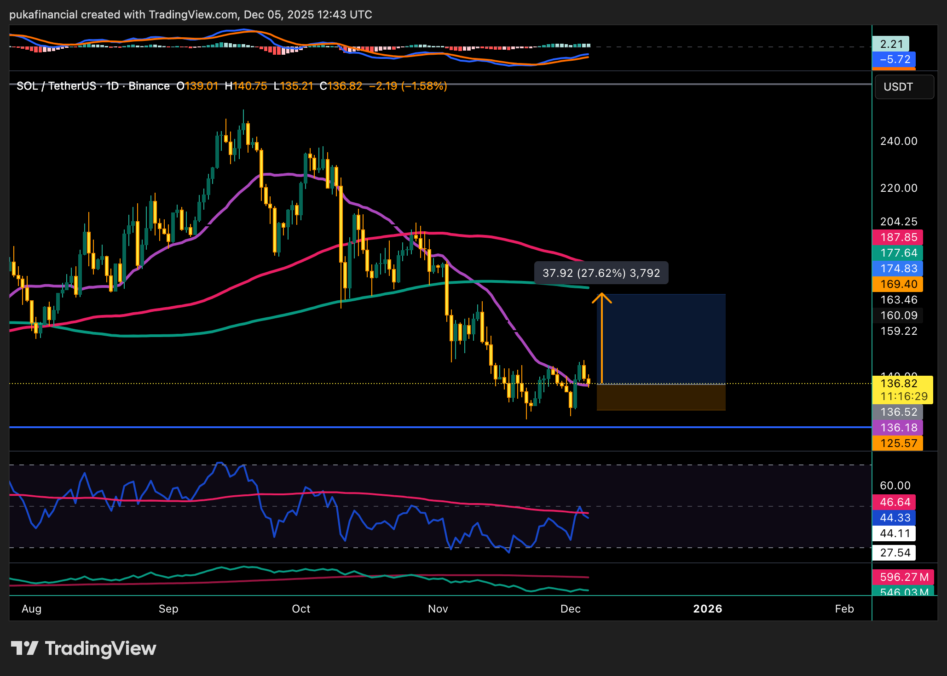The width and height of the screenshot is (947, 676).
Task: Click the 2026 marker on time axis
Action: pyautogui.click(x=707, y=609)
